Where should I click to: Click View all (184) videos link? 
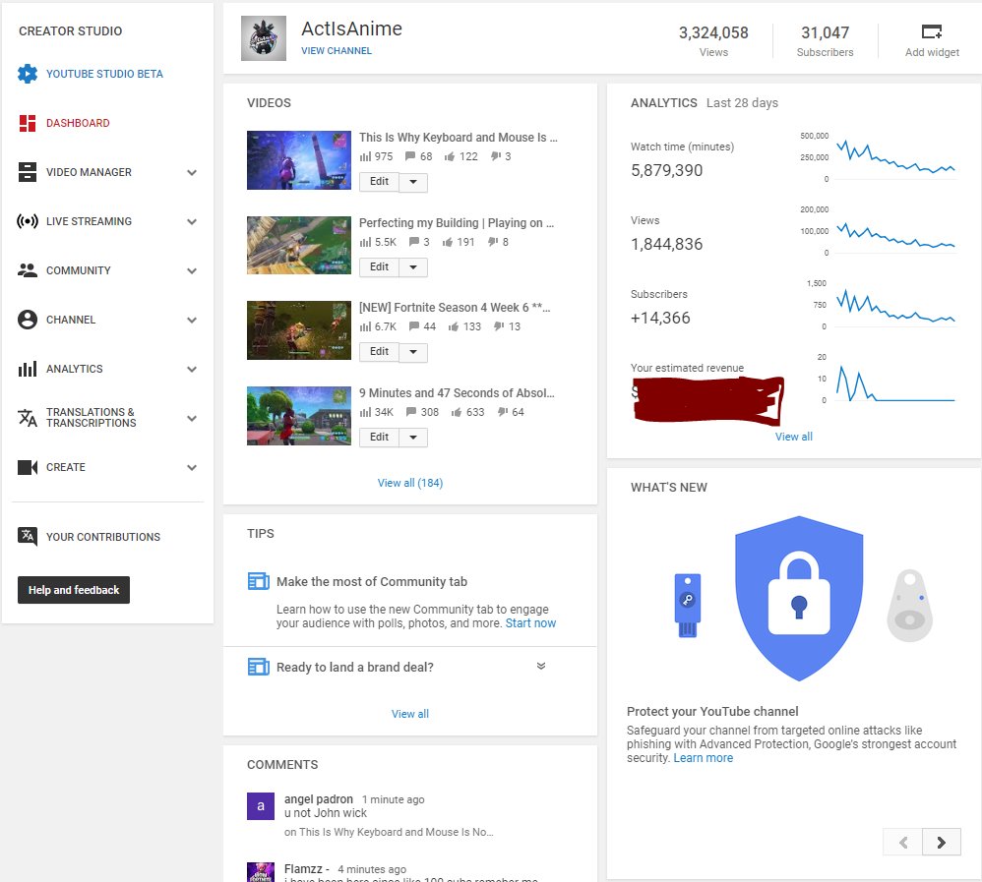[x=410, y=483]
